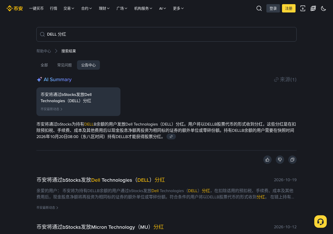Click the 搜索结果 breadcrumb text

pos(69,51)
